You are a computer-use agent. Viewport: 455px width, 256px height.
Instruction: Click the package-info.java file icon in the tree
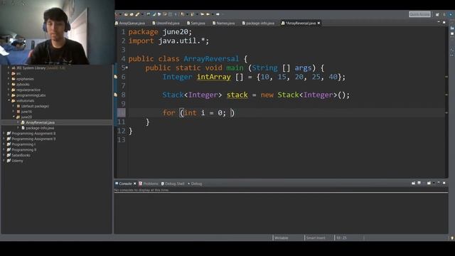tap(23, 128)
